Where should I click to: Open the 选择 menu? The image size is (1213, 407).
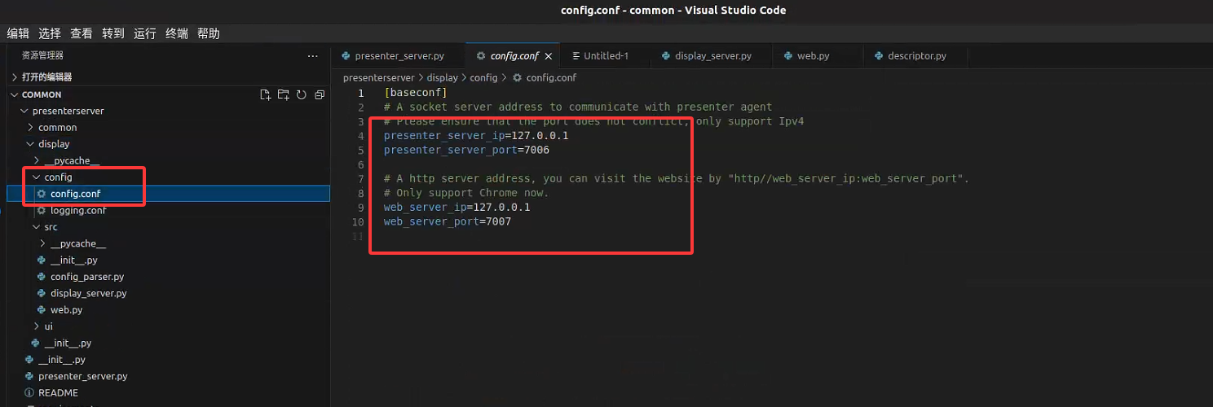click(50, 33)
